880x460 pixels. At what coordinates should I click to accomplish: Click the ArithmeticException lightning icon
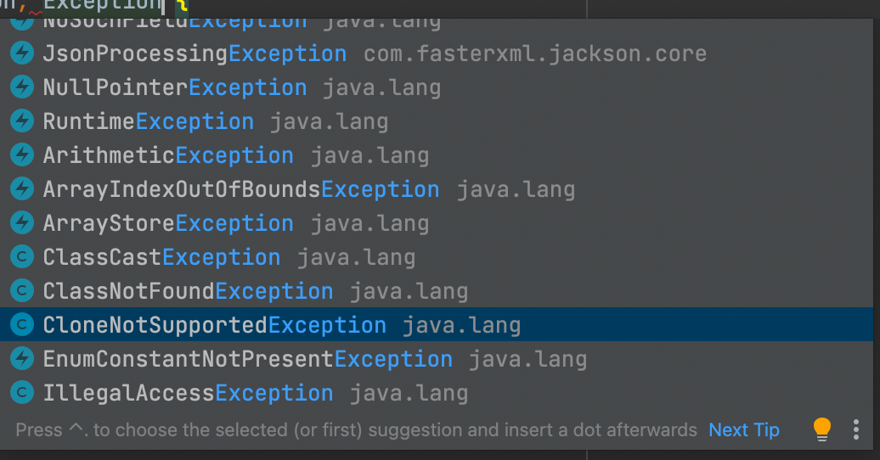pyautogui.click(x=22, y=154)
